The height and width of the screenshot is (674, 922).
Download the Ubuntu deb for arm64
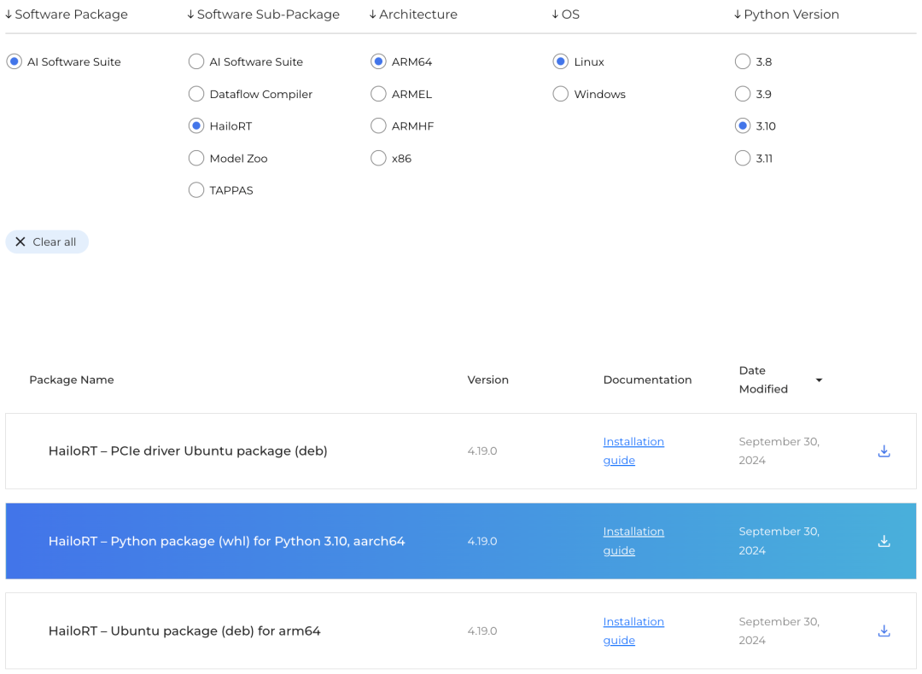[x=884, y=631]
